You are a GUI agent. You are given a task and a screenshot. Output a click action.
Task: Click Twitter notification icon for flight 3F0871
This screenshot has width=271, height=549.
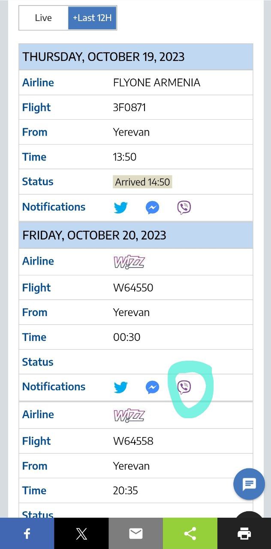tap(120, 208)
